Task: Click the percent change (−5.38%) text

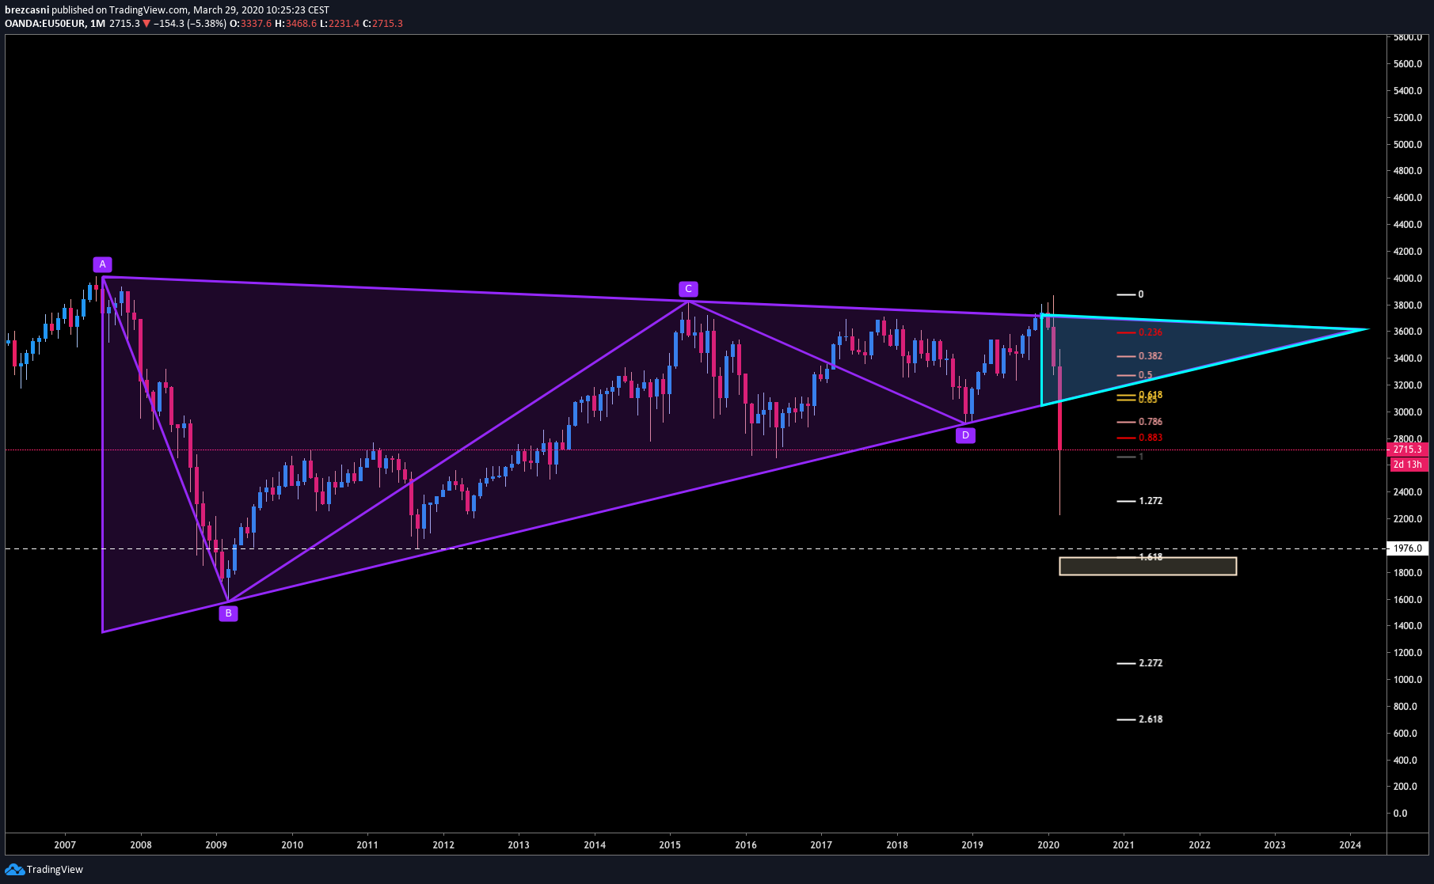Action: (x=207, y=24)
